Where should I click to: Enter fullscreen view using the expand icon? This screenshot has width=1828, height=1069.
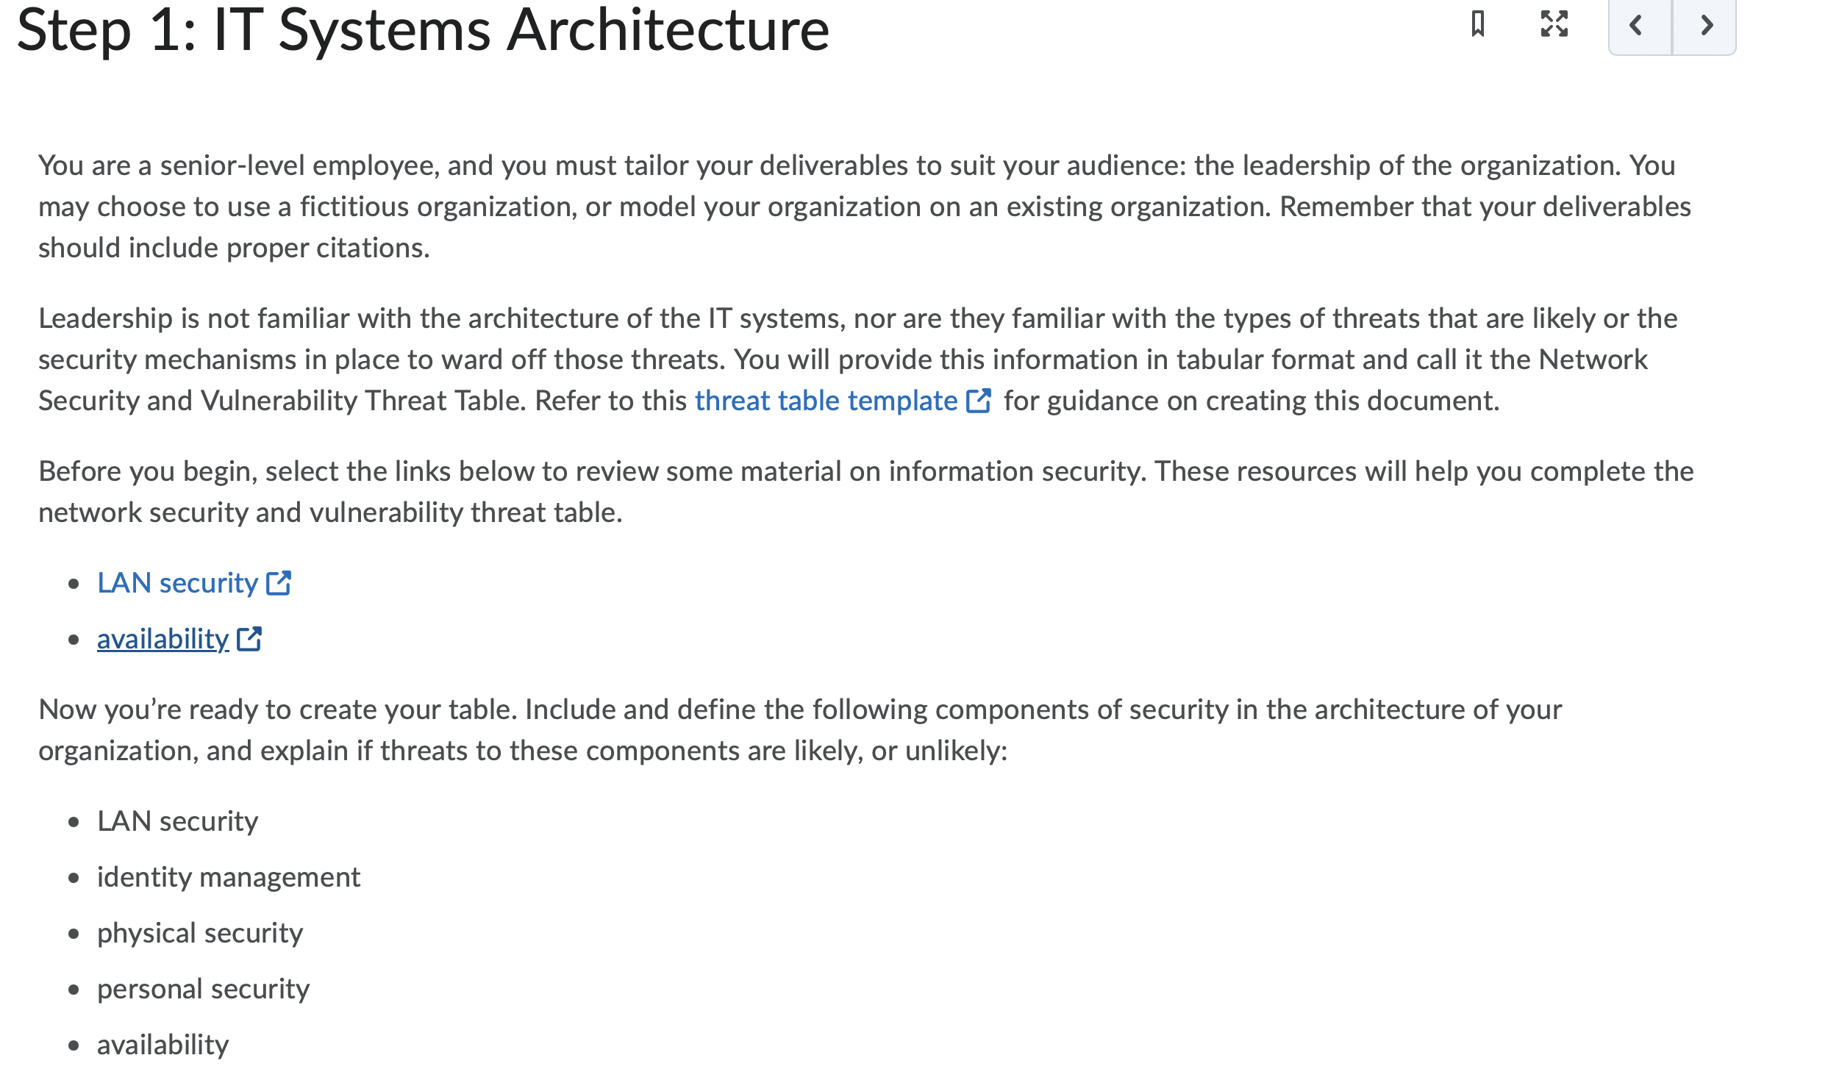tap(1554, 24)
